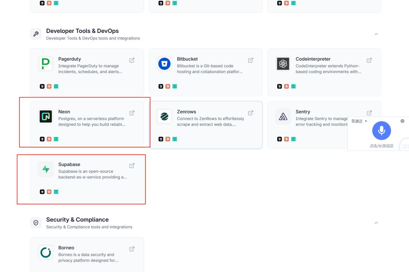Collapse the Developer Tools & DevOps section
The width and height of the screenshot is (409, 272).
(x=376, y=34)
